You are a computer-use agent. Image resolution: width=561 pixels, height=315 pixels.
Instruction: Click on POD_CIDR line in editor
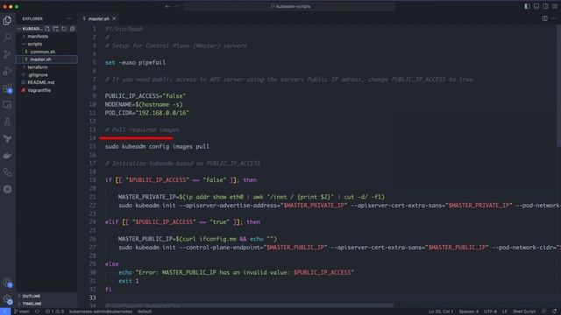pyautogui.click(x=147, y=113)
